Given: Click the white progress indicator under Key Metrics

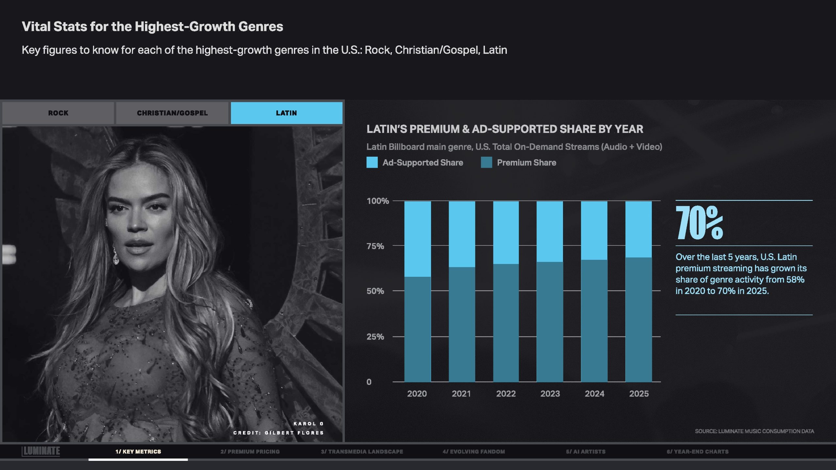Looking at the screenshot, I should [138, 460].
